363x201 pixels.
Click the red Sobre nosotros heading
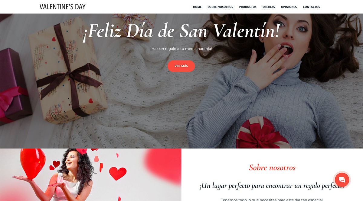point(272,168)
